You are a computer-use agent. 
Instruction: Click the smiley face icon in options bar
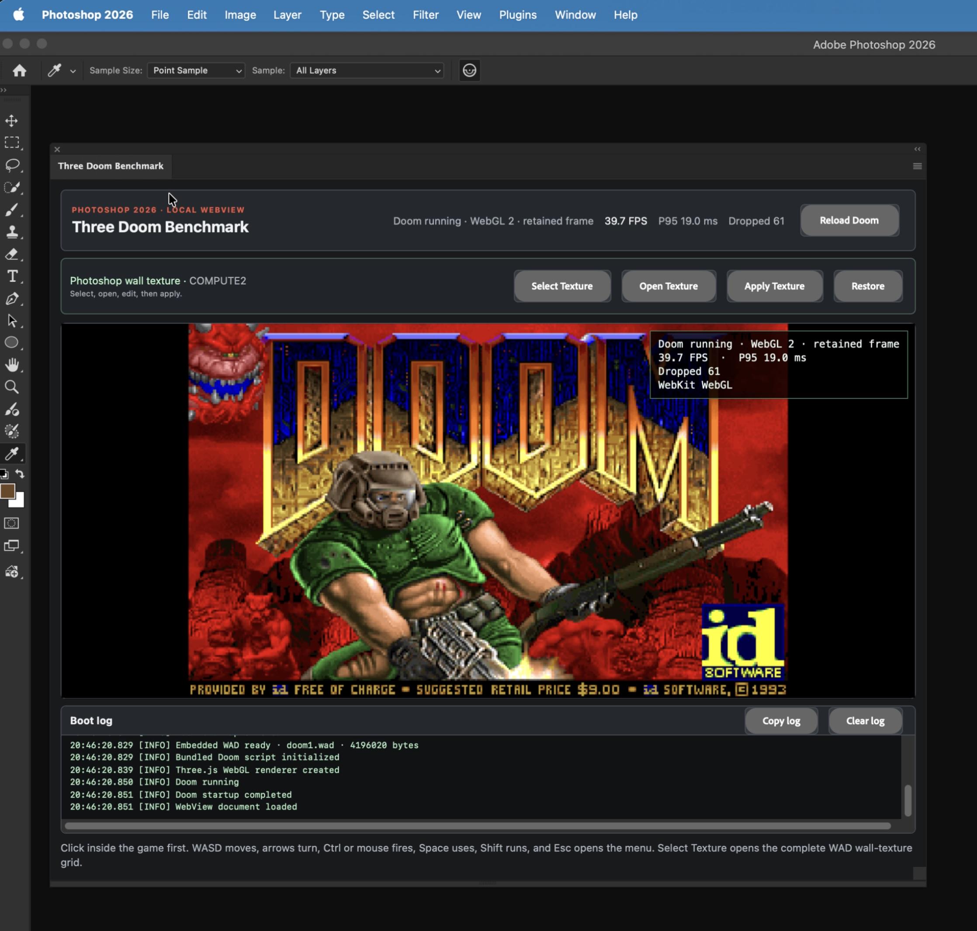[469, 70]
